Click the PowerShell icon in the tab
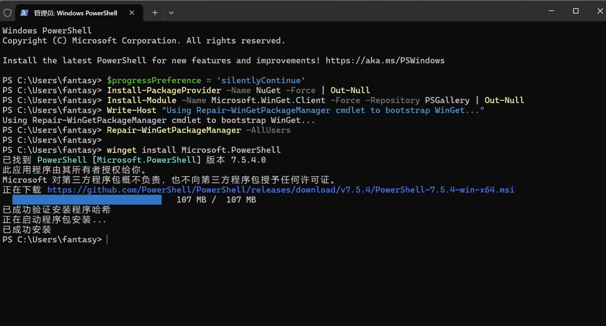The image size is (606, 326). (24, 13)
